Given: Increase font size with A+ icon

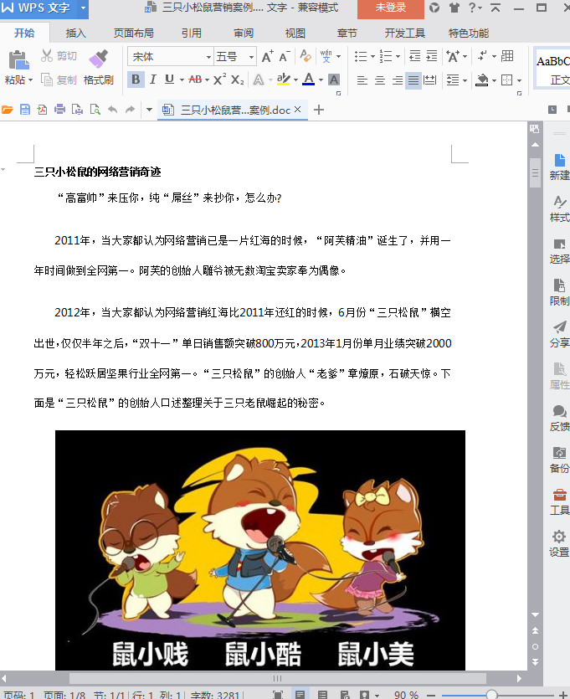Looking at the screenshot, I should 267,57.
